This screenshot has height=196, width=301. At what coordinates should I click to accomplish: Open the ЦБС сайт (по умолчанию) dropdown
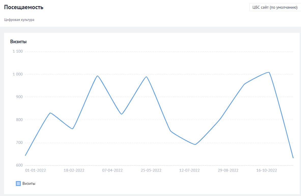pos(275,7)
